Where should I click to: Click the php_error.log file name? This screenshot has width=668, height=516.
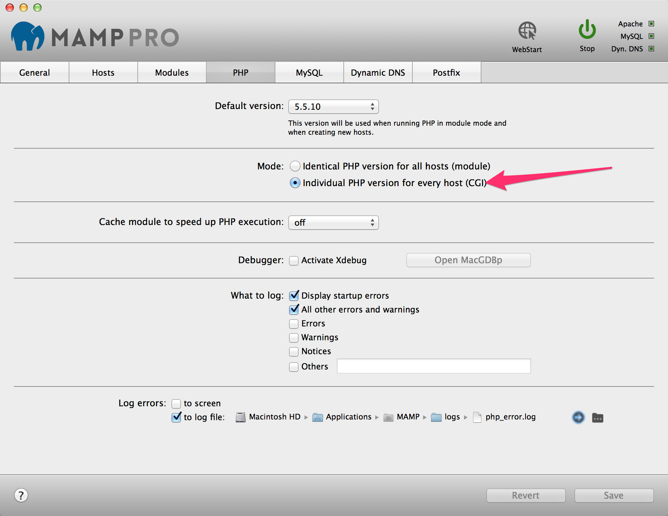tap(511, 417)
